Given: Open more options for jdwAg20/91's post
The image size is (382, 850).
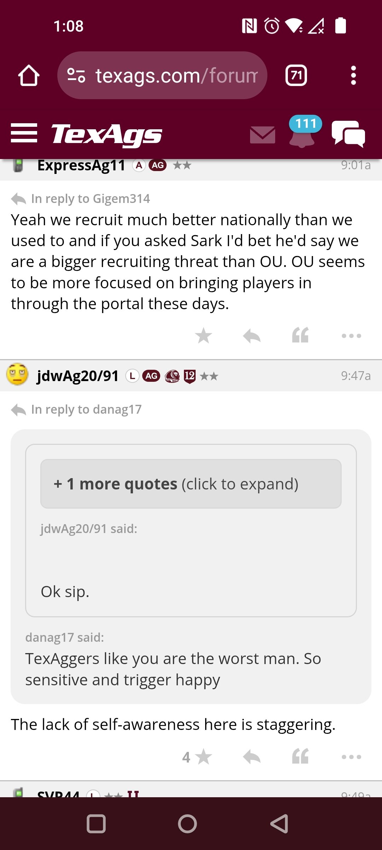Looking at the screenshot, I should click(x=351, y=757).
